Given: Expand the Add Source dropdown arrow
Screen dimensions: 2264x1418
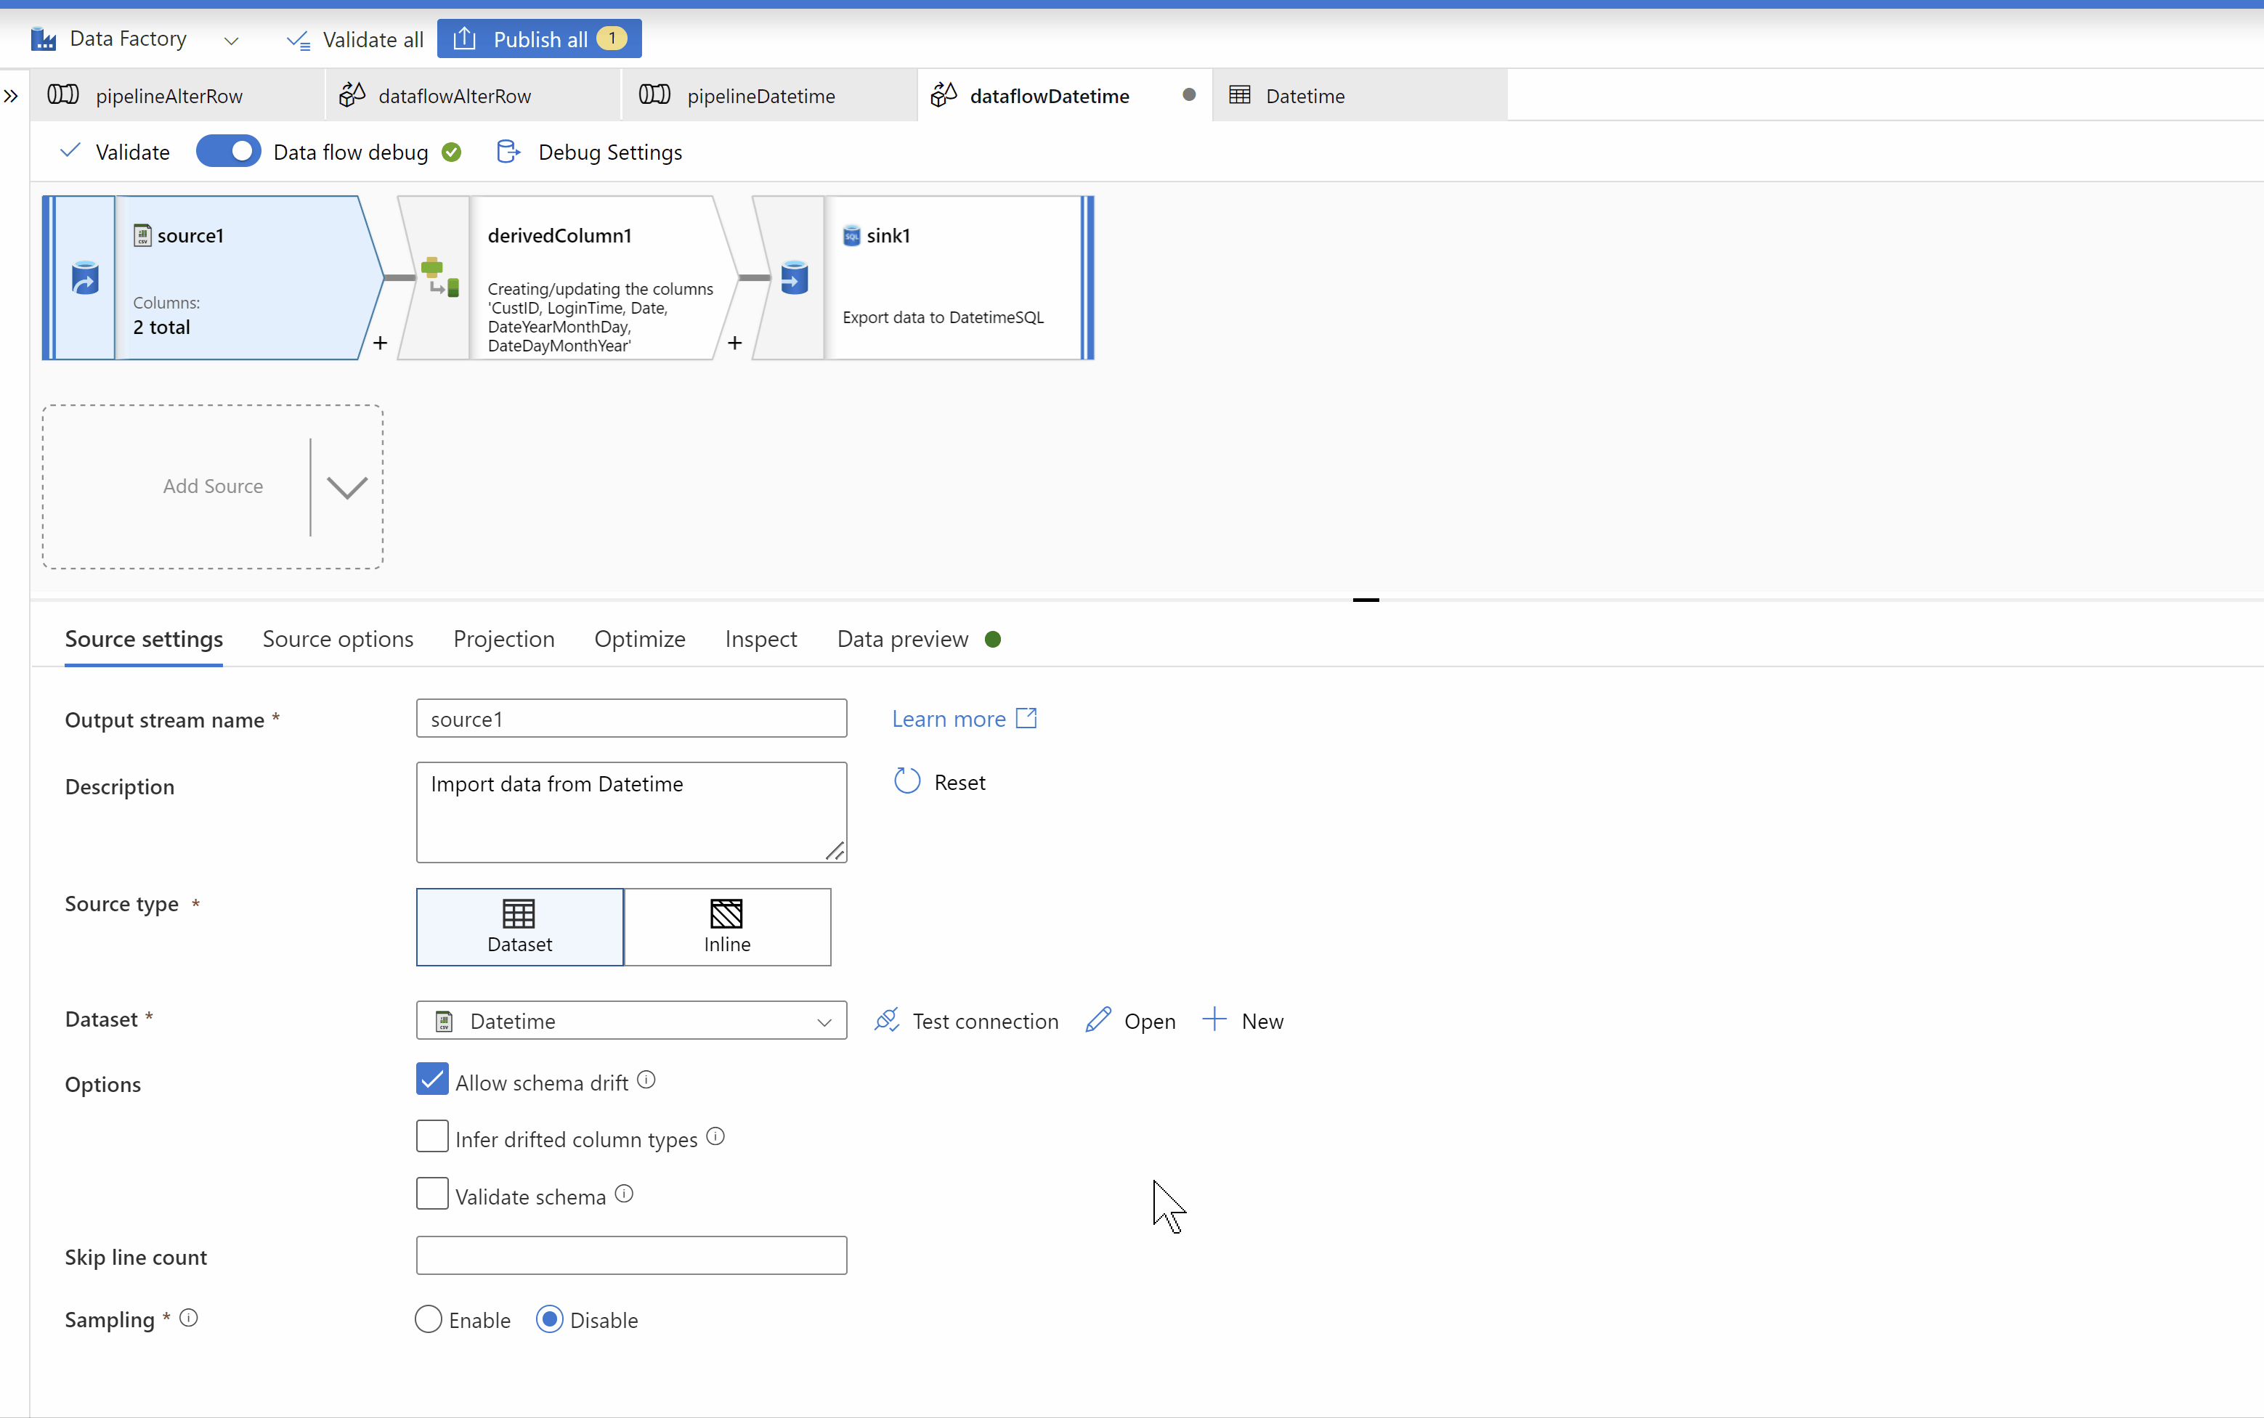Looking at the screenshot, I should (346, 486).
